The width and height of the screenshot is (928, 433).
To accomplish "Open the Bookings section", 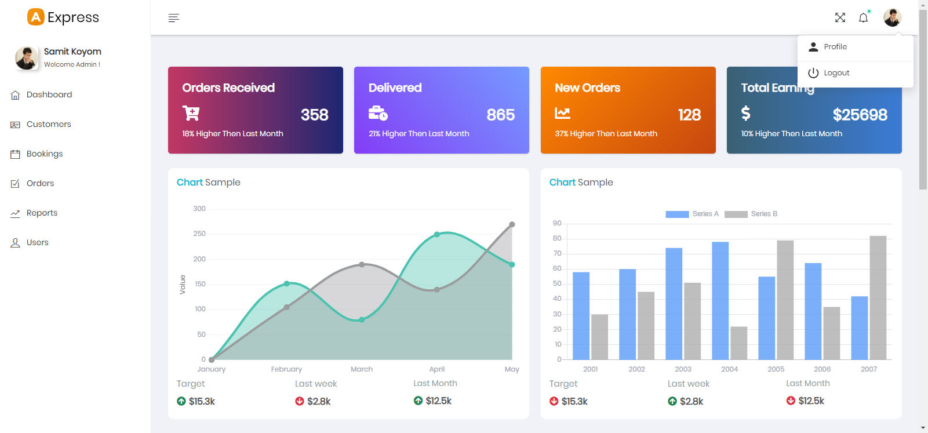I will 45,154.
